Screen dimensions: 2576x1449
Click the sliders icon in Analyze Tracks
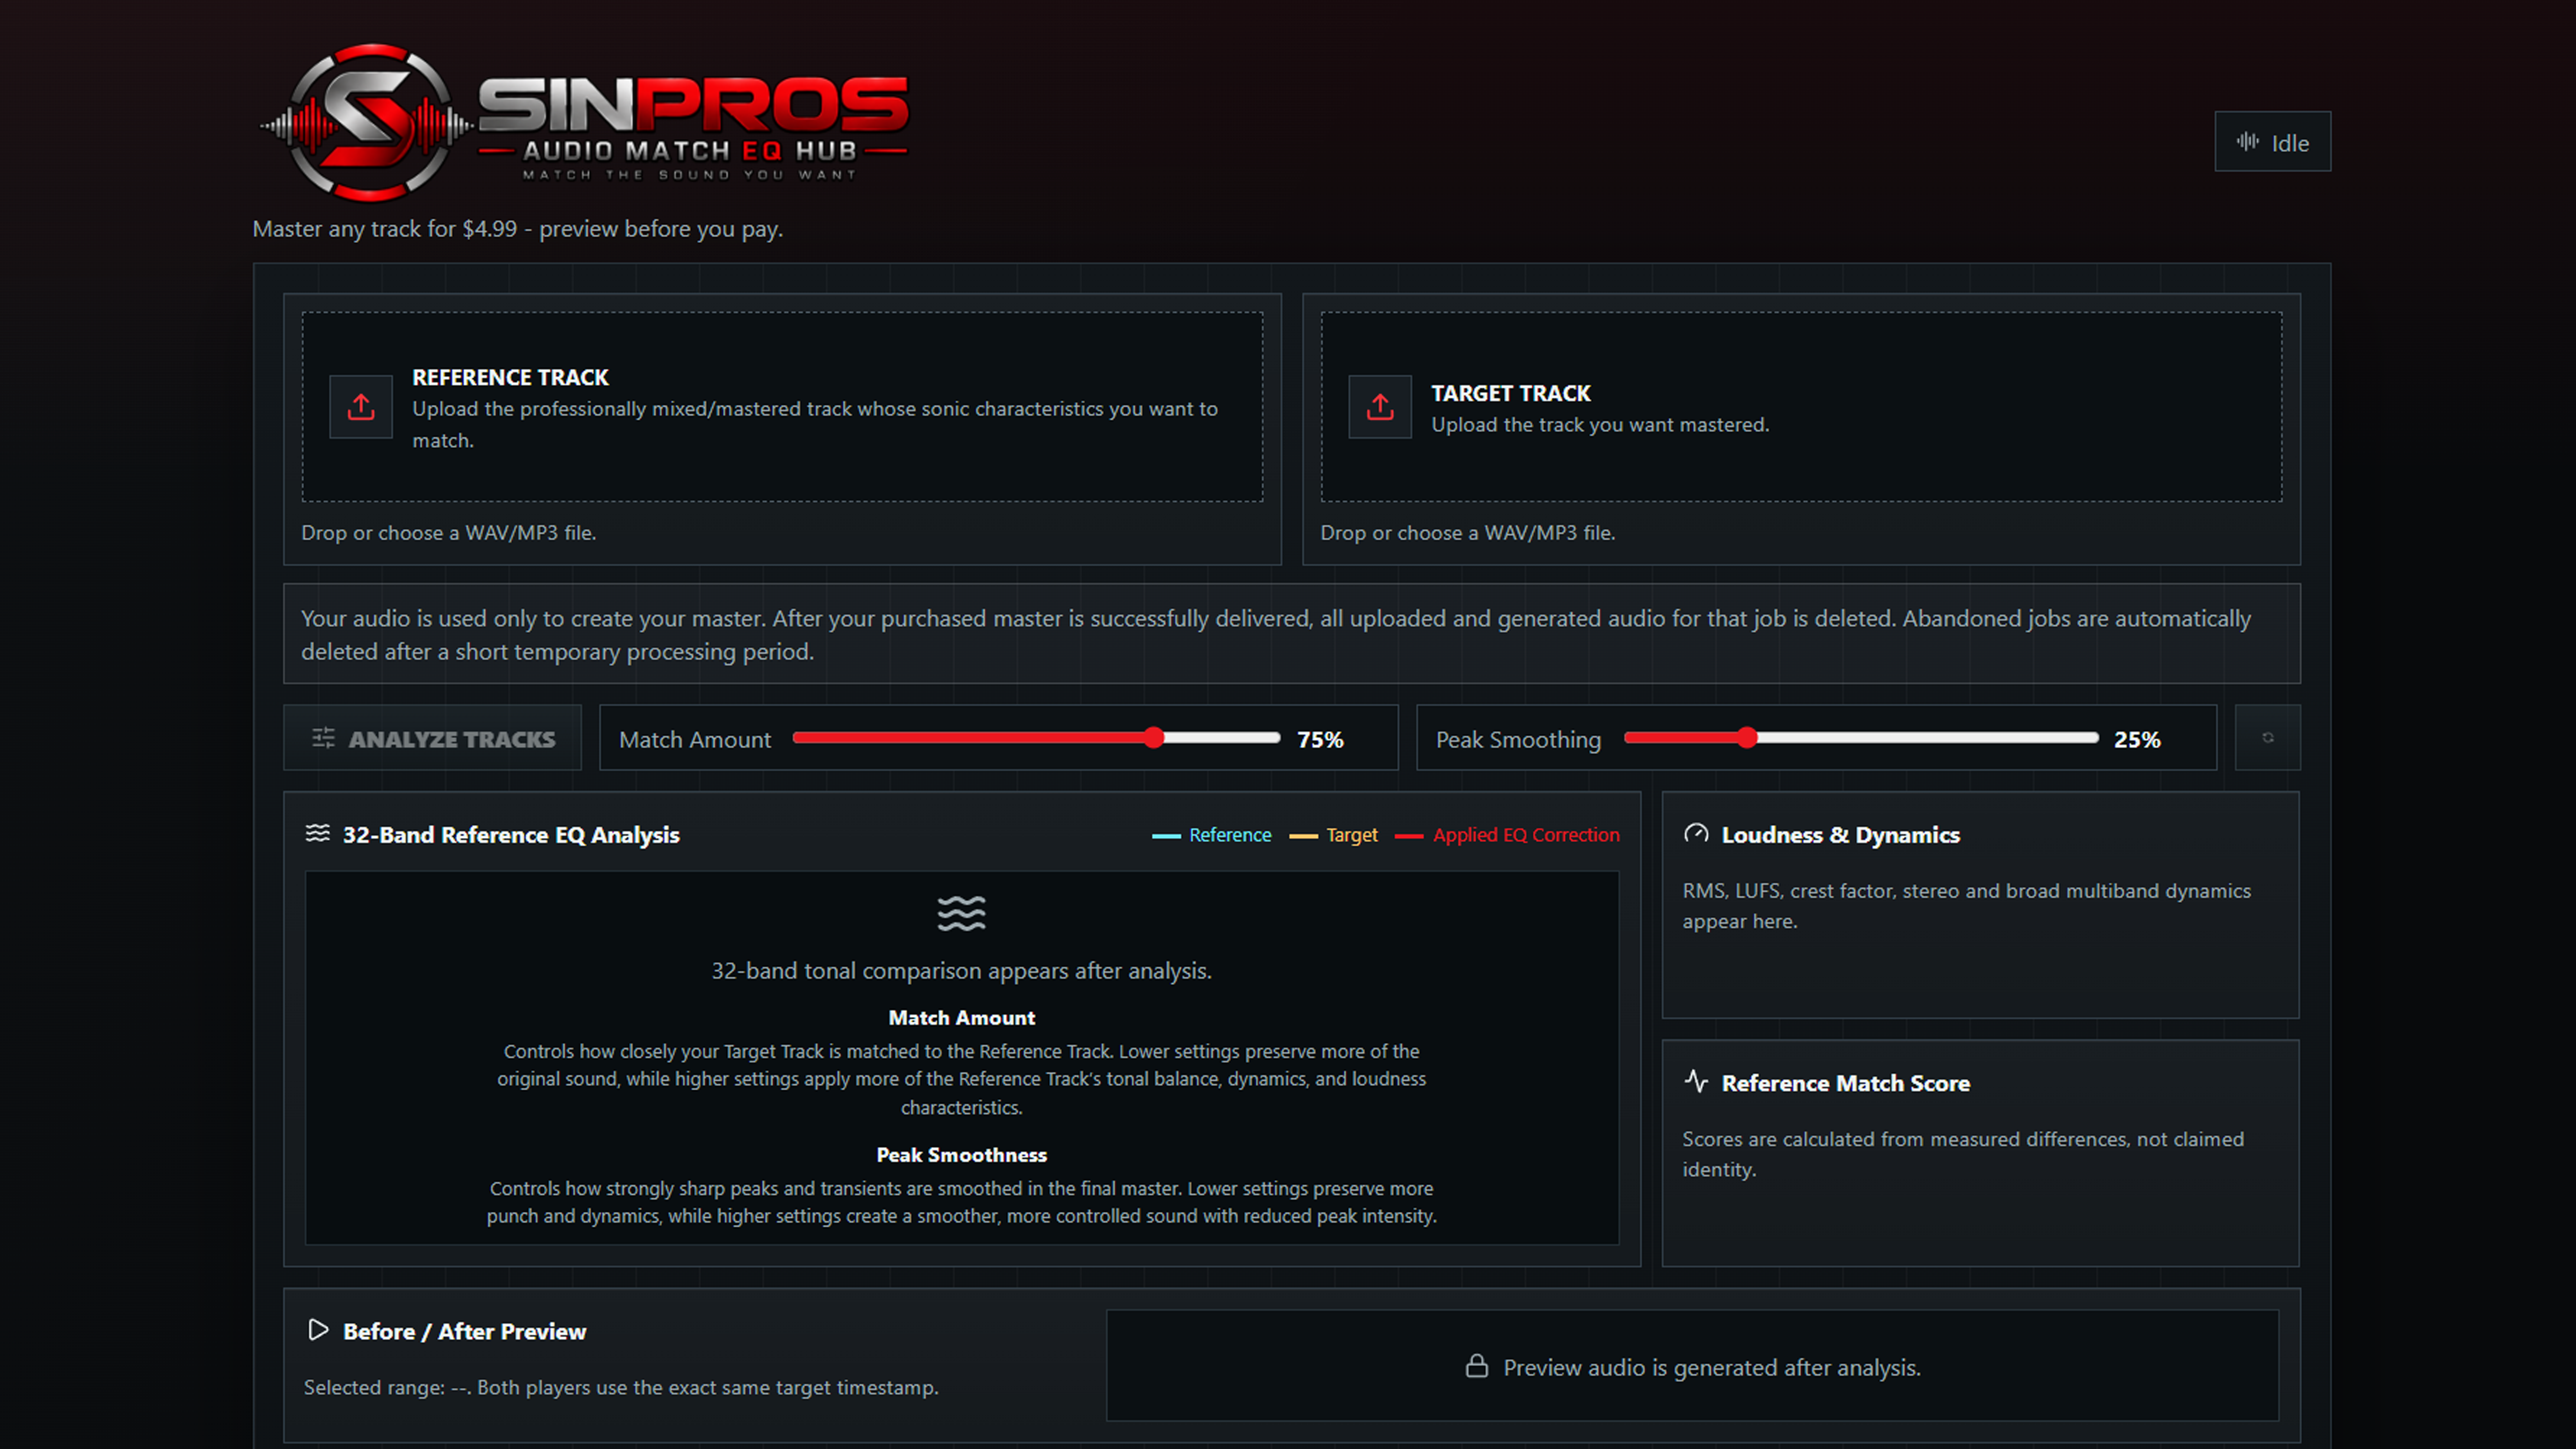pyautogui.click(x=323, y=738)
